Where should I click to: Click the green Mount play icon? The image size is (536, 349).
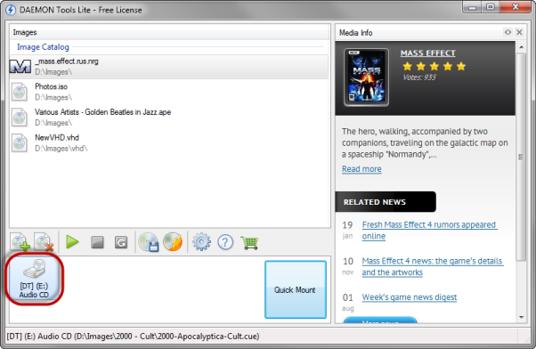coord(72,242)
